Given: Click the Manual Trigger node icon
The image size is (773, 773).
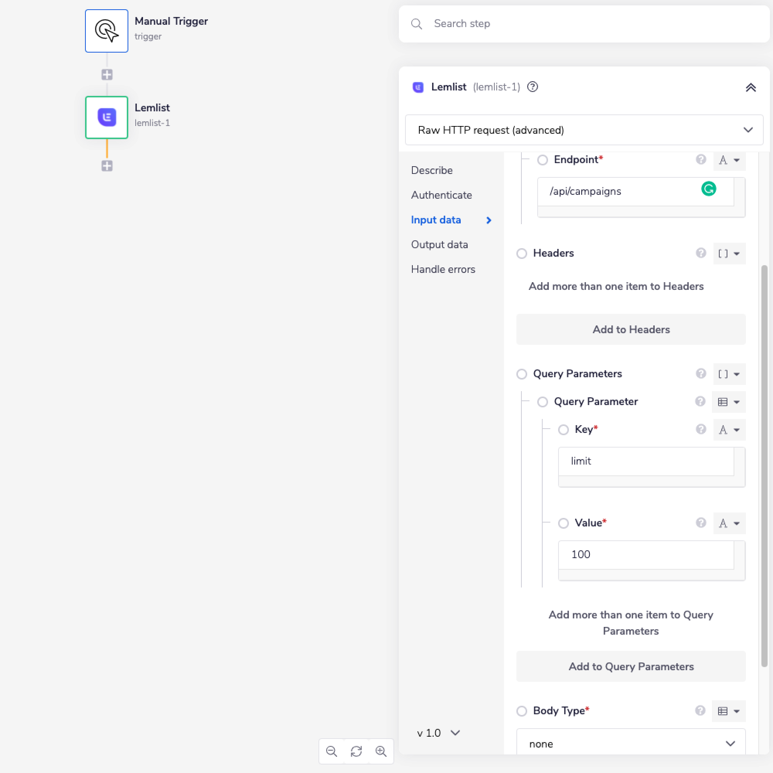Looking at the screenshot, I should (x=106, y=31).
